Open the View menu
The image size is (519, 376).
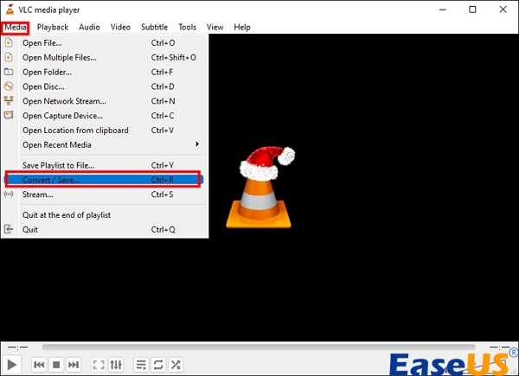tap(215, 27)
